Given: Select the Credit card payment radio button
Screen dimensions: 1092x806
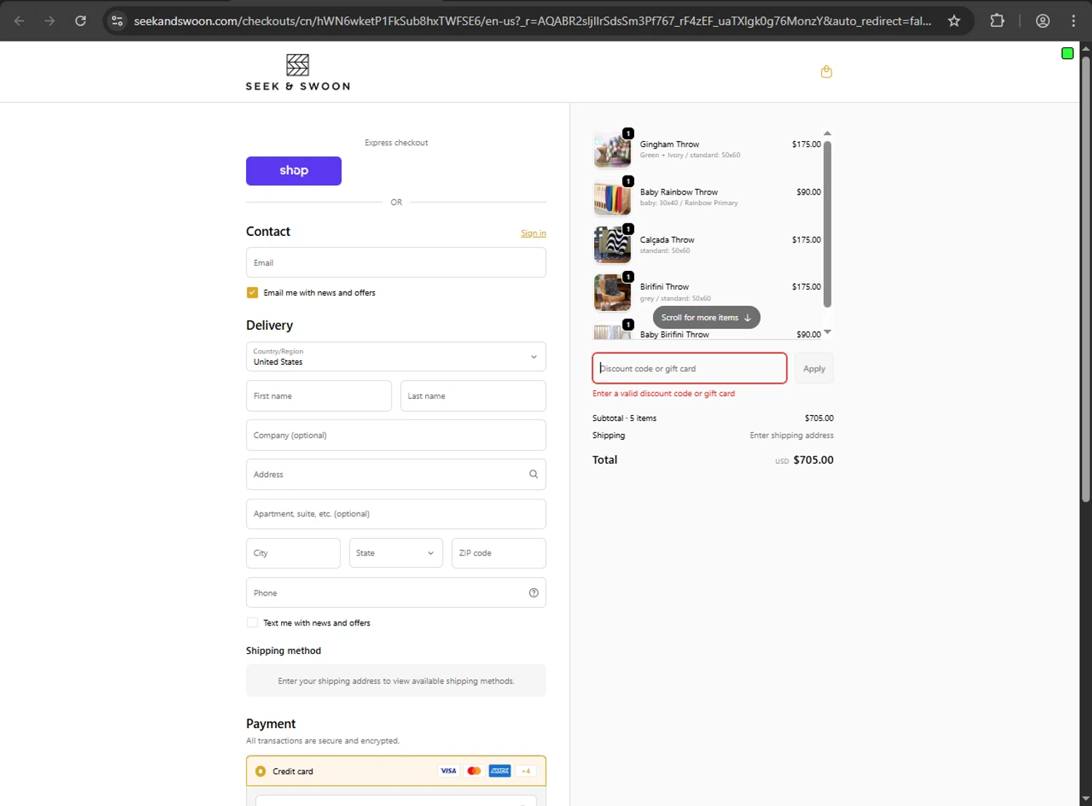Looking at the screenshot, I should (261, 771).
